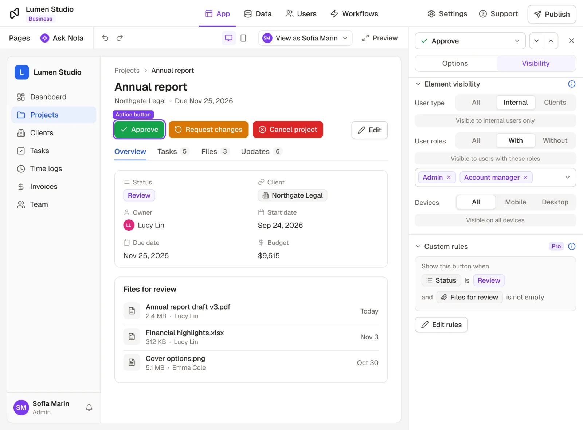Remove the Account manager role tag
The width and height of the screenshot is (583, 430).
coord(525,178)
